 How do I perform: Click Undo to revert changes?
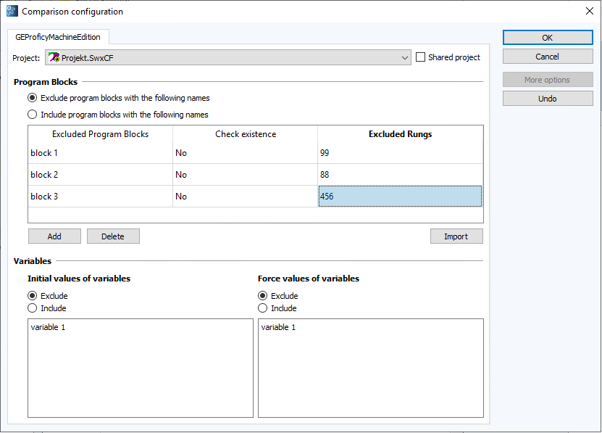click(x=548, y=98)
